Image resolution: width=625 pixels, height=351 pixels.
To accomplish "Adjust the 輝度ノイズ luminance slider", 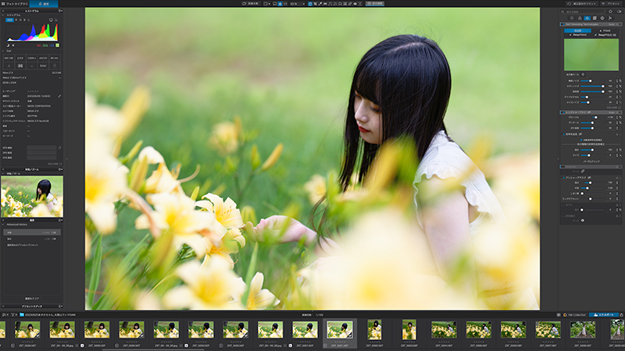I will pyautogui.click(x=592, y=81).
